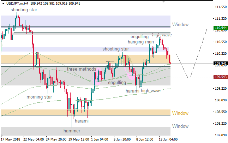Screen dimensions: 228x143
Task: Click the grey chart shift triangle at top
Action: tap(163, 2)
